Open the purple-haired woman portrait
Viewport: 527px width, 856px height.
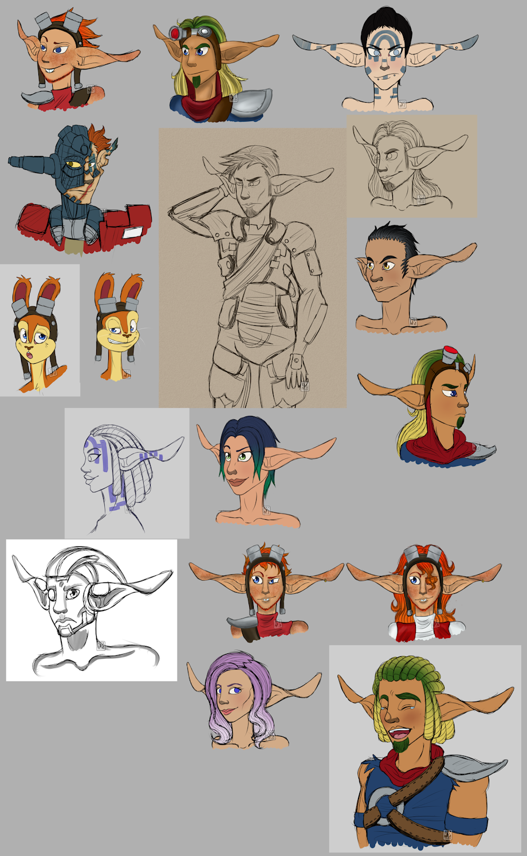point(254,701)
